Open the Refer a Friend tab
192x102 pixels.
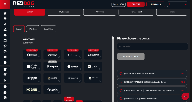tap(136, 12)
